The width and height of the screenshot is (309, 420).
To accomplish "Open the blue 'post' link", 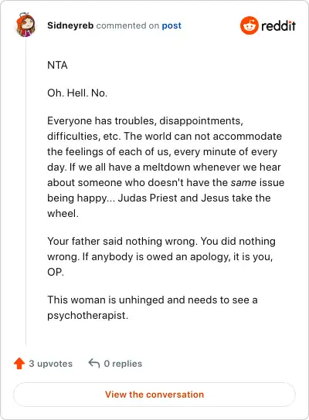I will pos(171,25).
